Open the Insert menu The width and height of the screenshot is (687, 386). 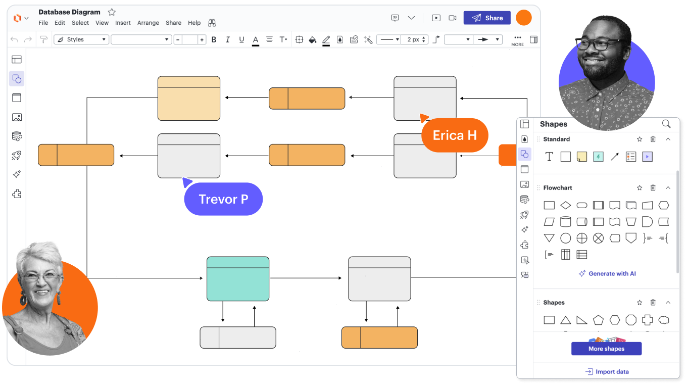click(x=123, y=23)
